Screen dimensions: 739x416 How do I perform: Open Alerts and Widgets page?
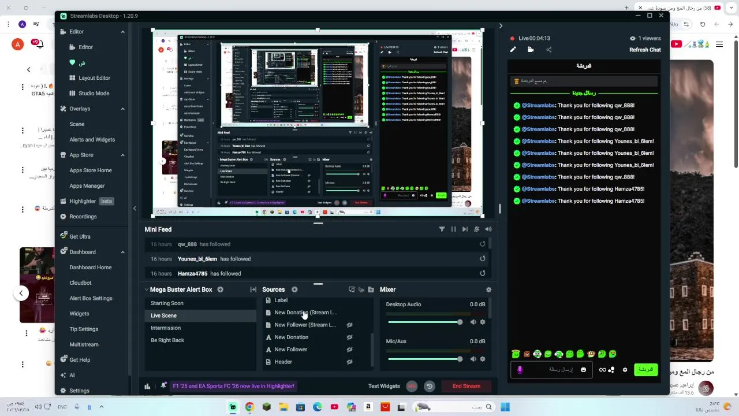coord(92,139)
